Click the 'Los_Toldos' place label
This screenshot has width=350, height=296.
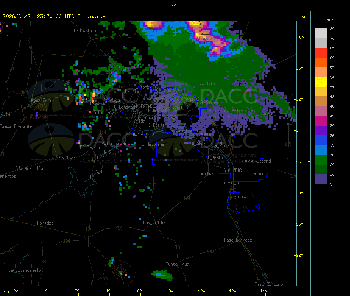click(155, 223)
